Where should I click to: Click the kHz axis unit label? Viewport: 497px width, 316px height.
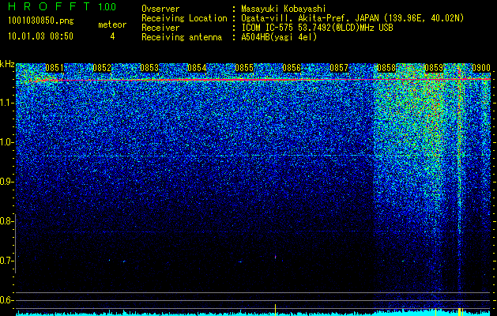click(x=7, y=64)
